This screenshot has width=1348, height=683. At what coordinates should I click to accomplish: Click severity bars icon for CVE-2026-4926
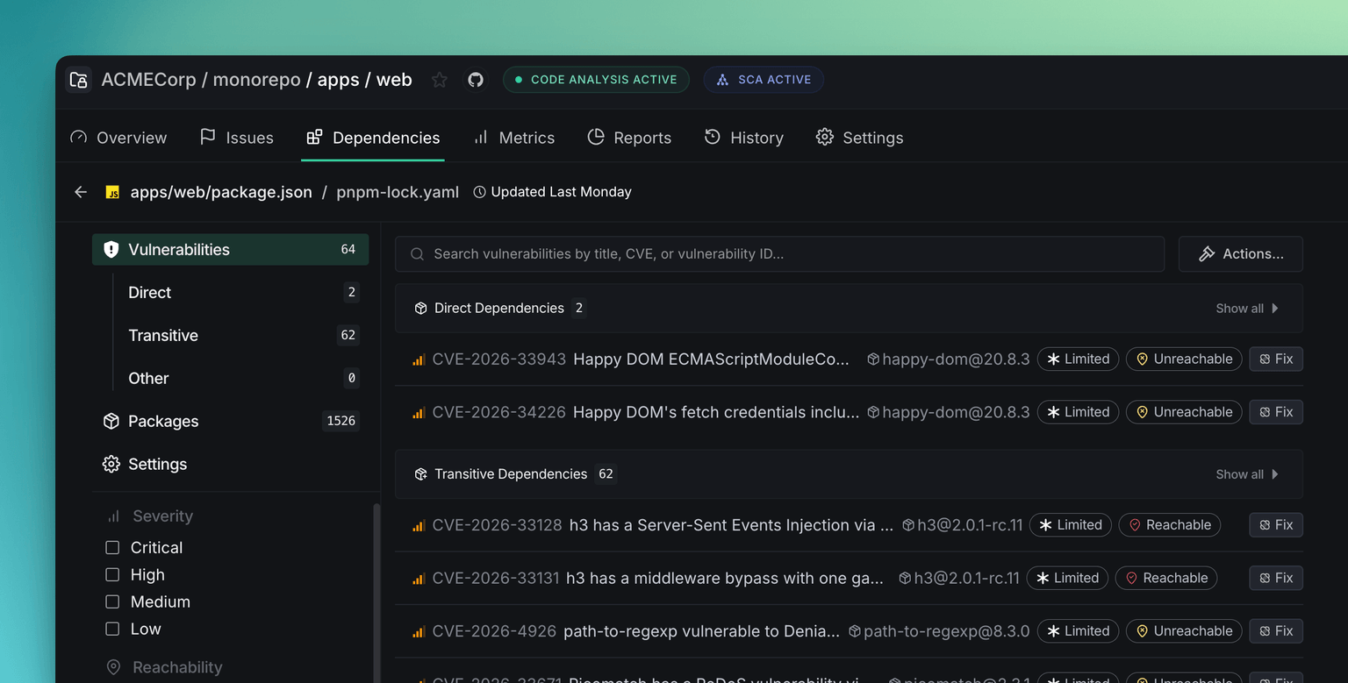click(419, 631)
